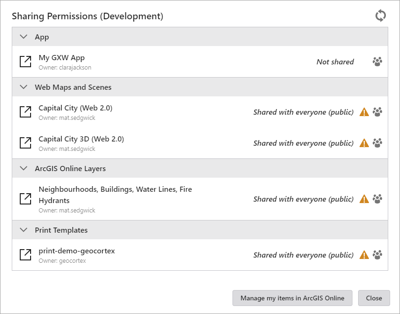
Task: Collapse the Web Maps and Scenes section
Action: pos(24,87)
